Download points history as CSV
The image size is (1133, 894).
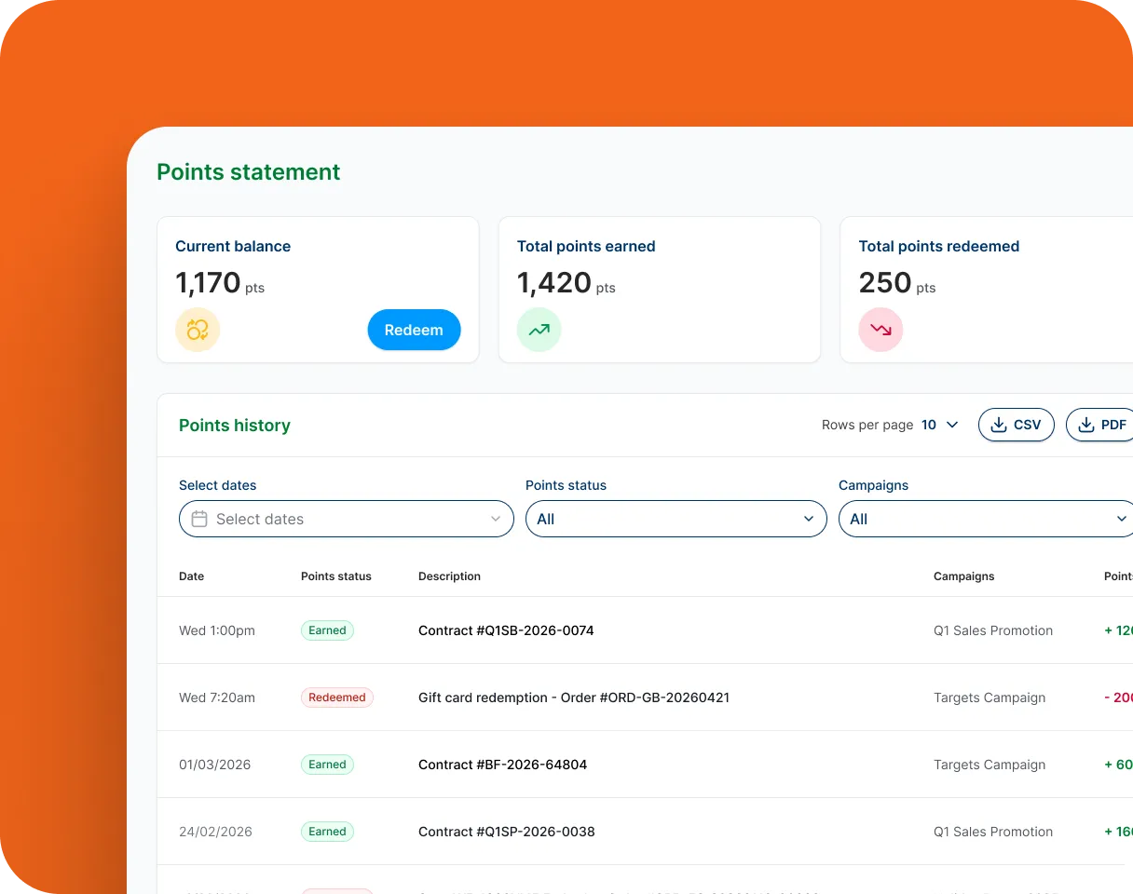(x=1016, y=425)
